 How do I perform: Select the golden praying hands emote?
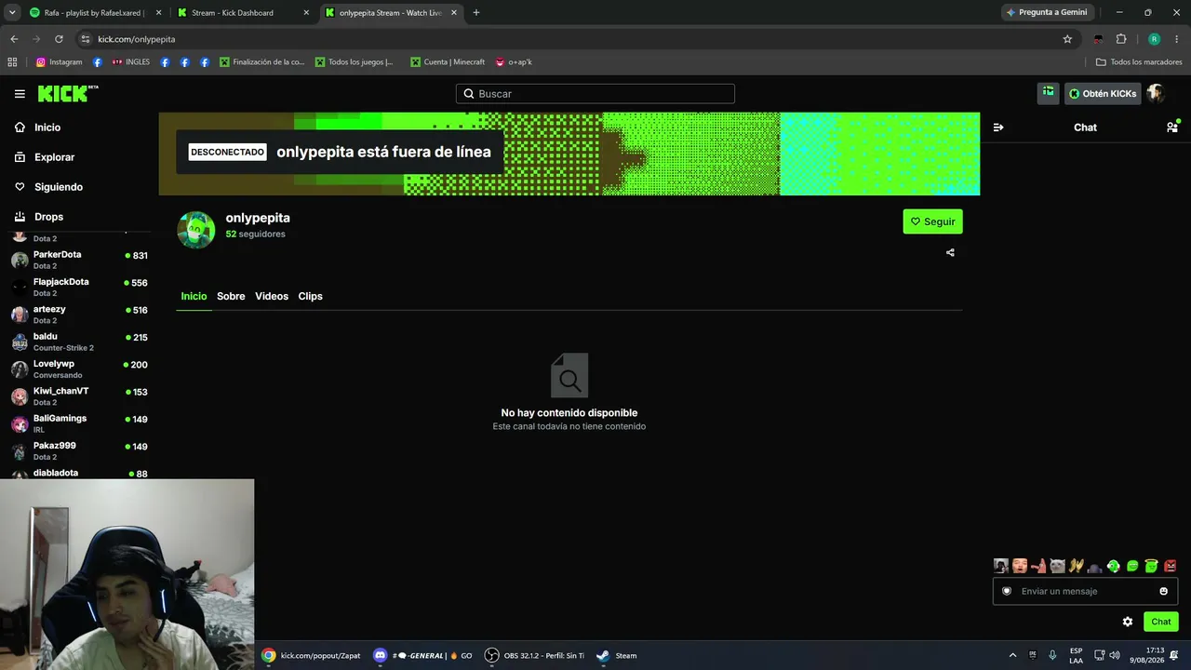coord(1076,566)
